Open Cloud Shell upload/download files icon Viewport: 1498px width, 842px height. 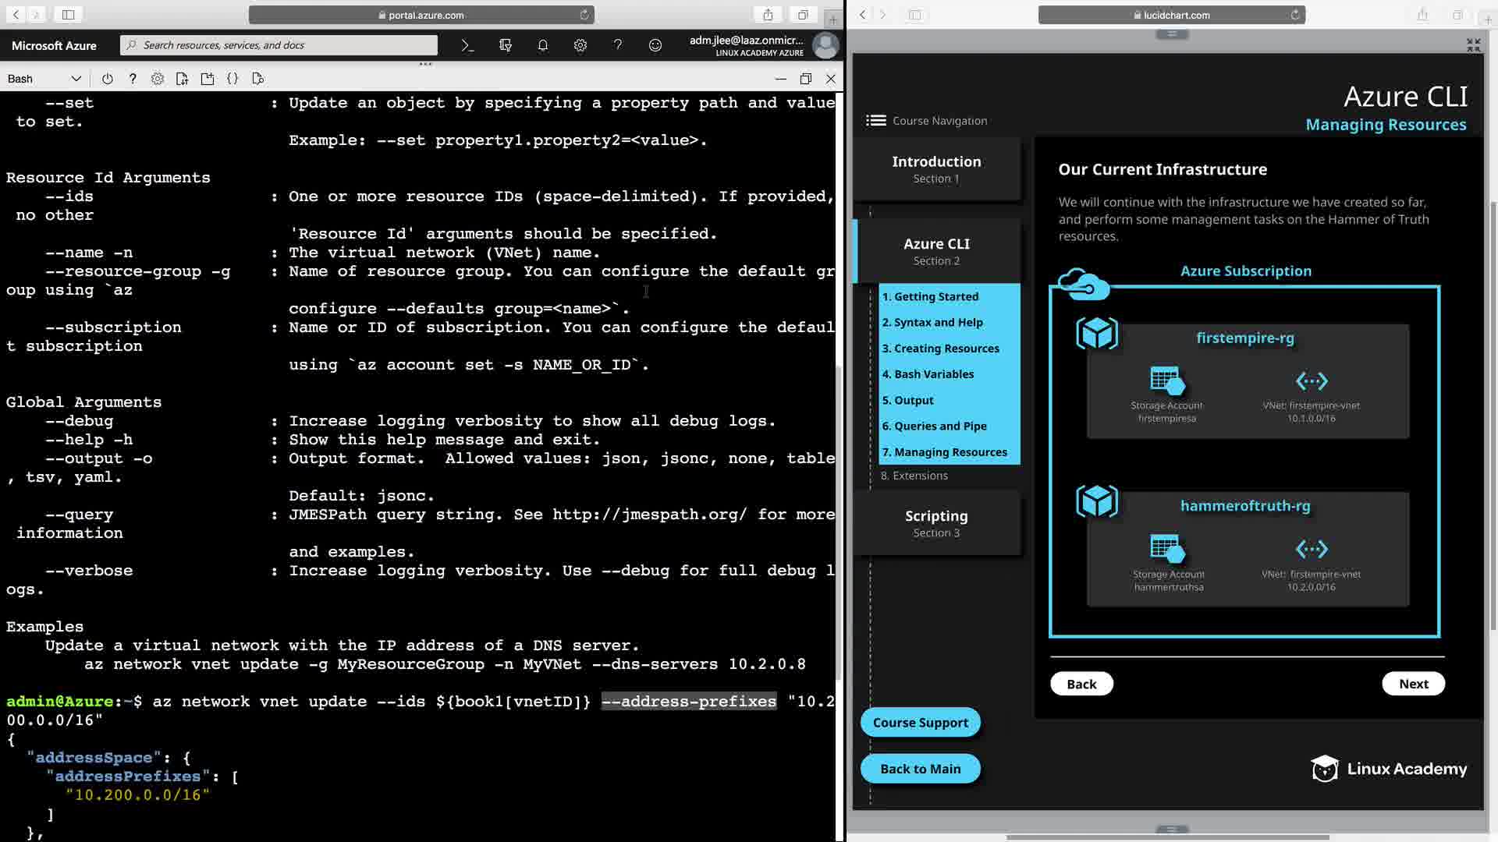[182, 79]
